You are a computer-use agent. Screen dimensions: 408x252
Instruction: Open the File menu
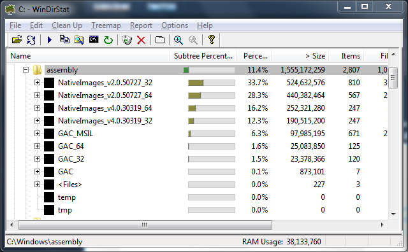coord(15,25)
